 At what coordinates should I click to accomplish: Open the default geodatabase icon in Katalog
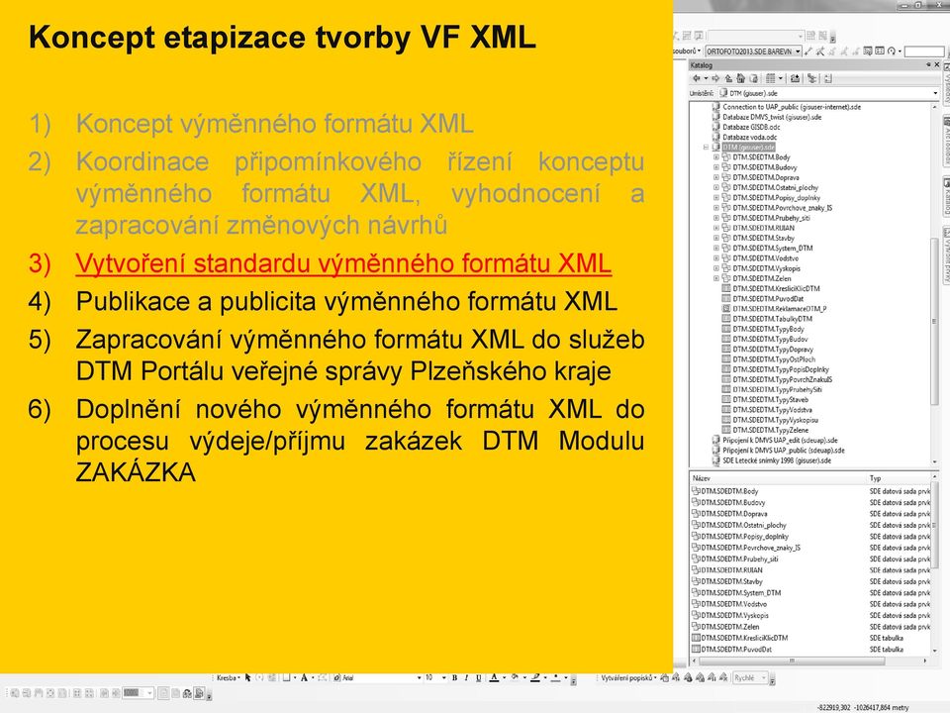pos(754,78)
